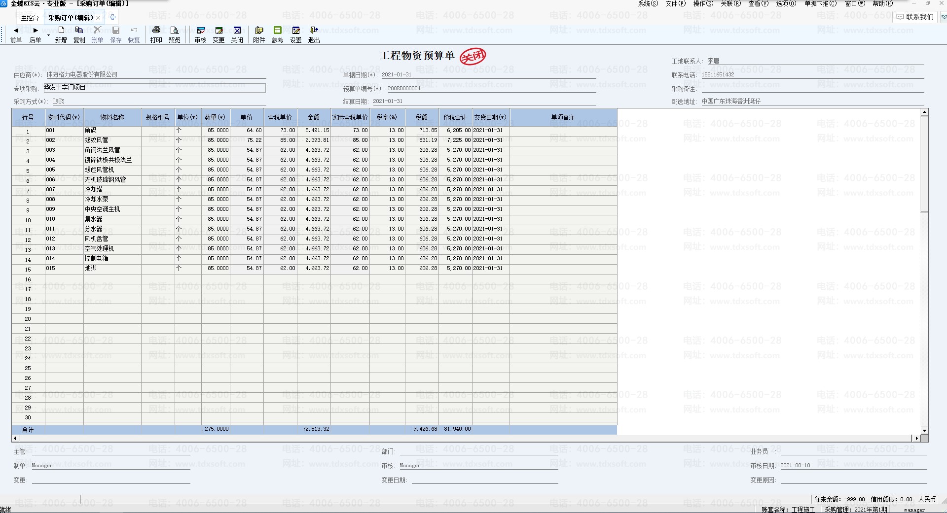Viewport: 947px width, 513px height.
Task: Click the 新增 new document icon
Action: 61,34
